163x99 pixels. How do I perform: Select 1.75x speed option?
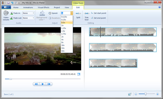(67, 34)
